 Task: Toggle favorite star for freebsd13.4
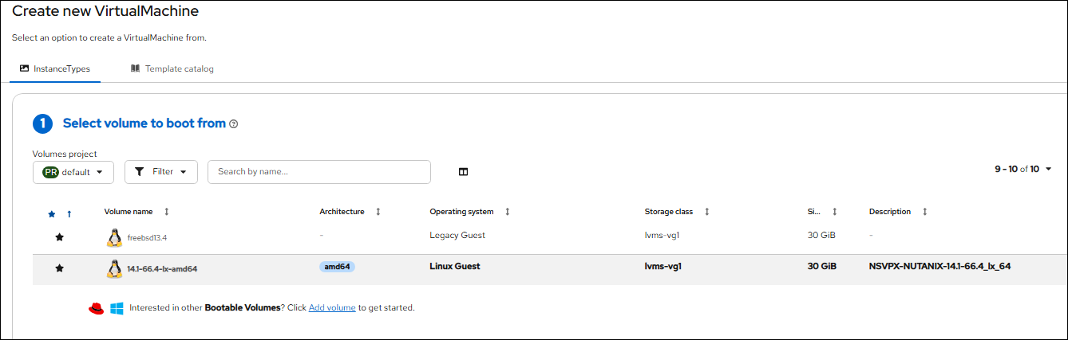click(x=59, y=237)
